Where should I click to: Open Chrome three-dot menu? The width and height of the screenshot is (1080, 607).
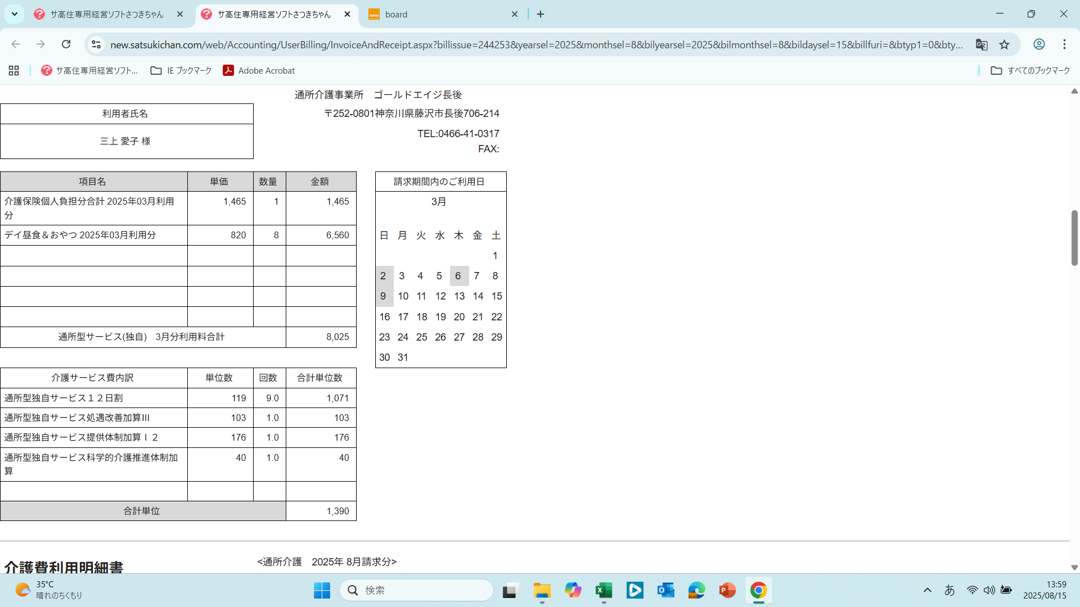point(1064,44)
